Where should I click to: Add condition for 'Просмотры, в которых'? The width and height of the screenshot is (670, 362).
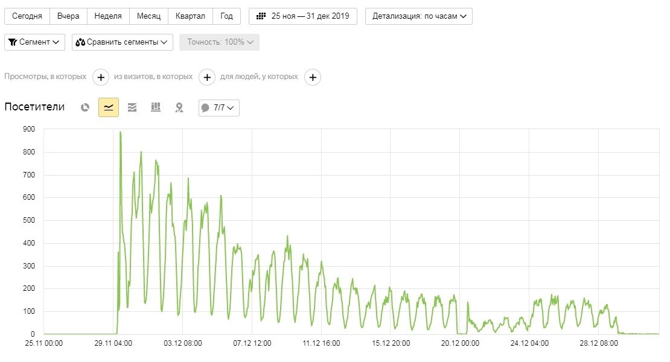(x=101, y=77)
